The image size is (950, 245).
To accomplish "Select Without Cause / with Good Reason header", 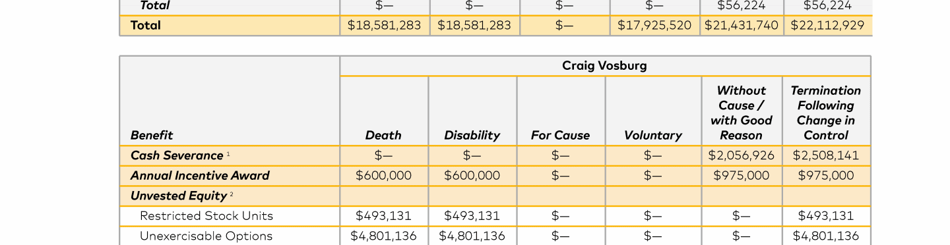I will (741, 113).
